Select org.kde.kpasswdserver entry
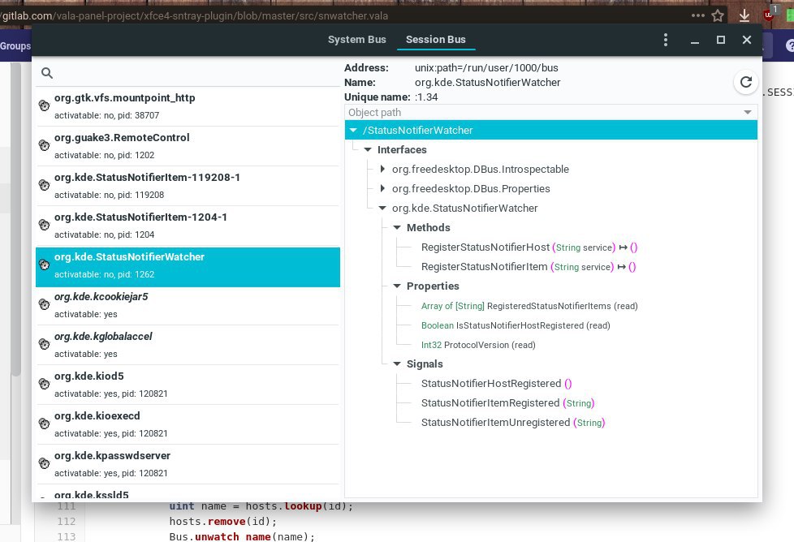Viewport: 794px width, 542px height. [188, 463]
